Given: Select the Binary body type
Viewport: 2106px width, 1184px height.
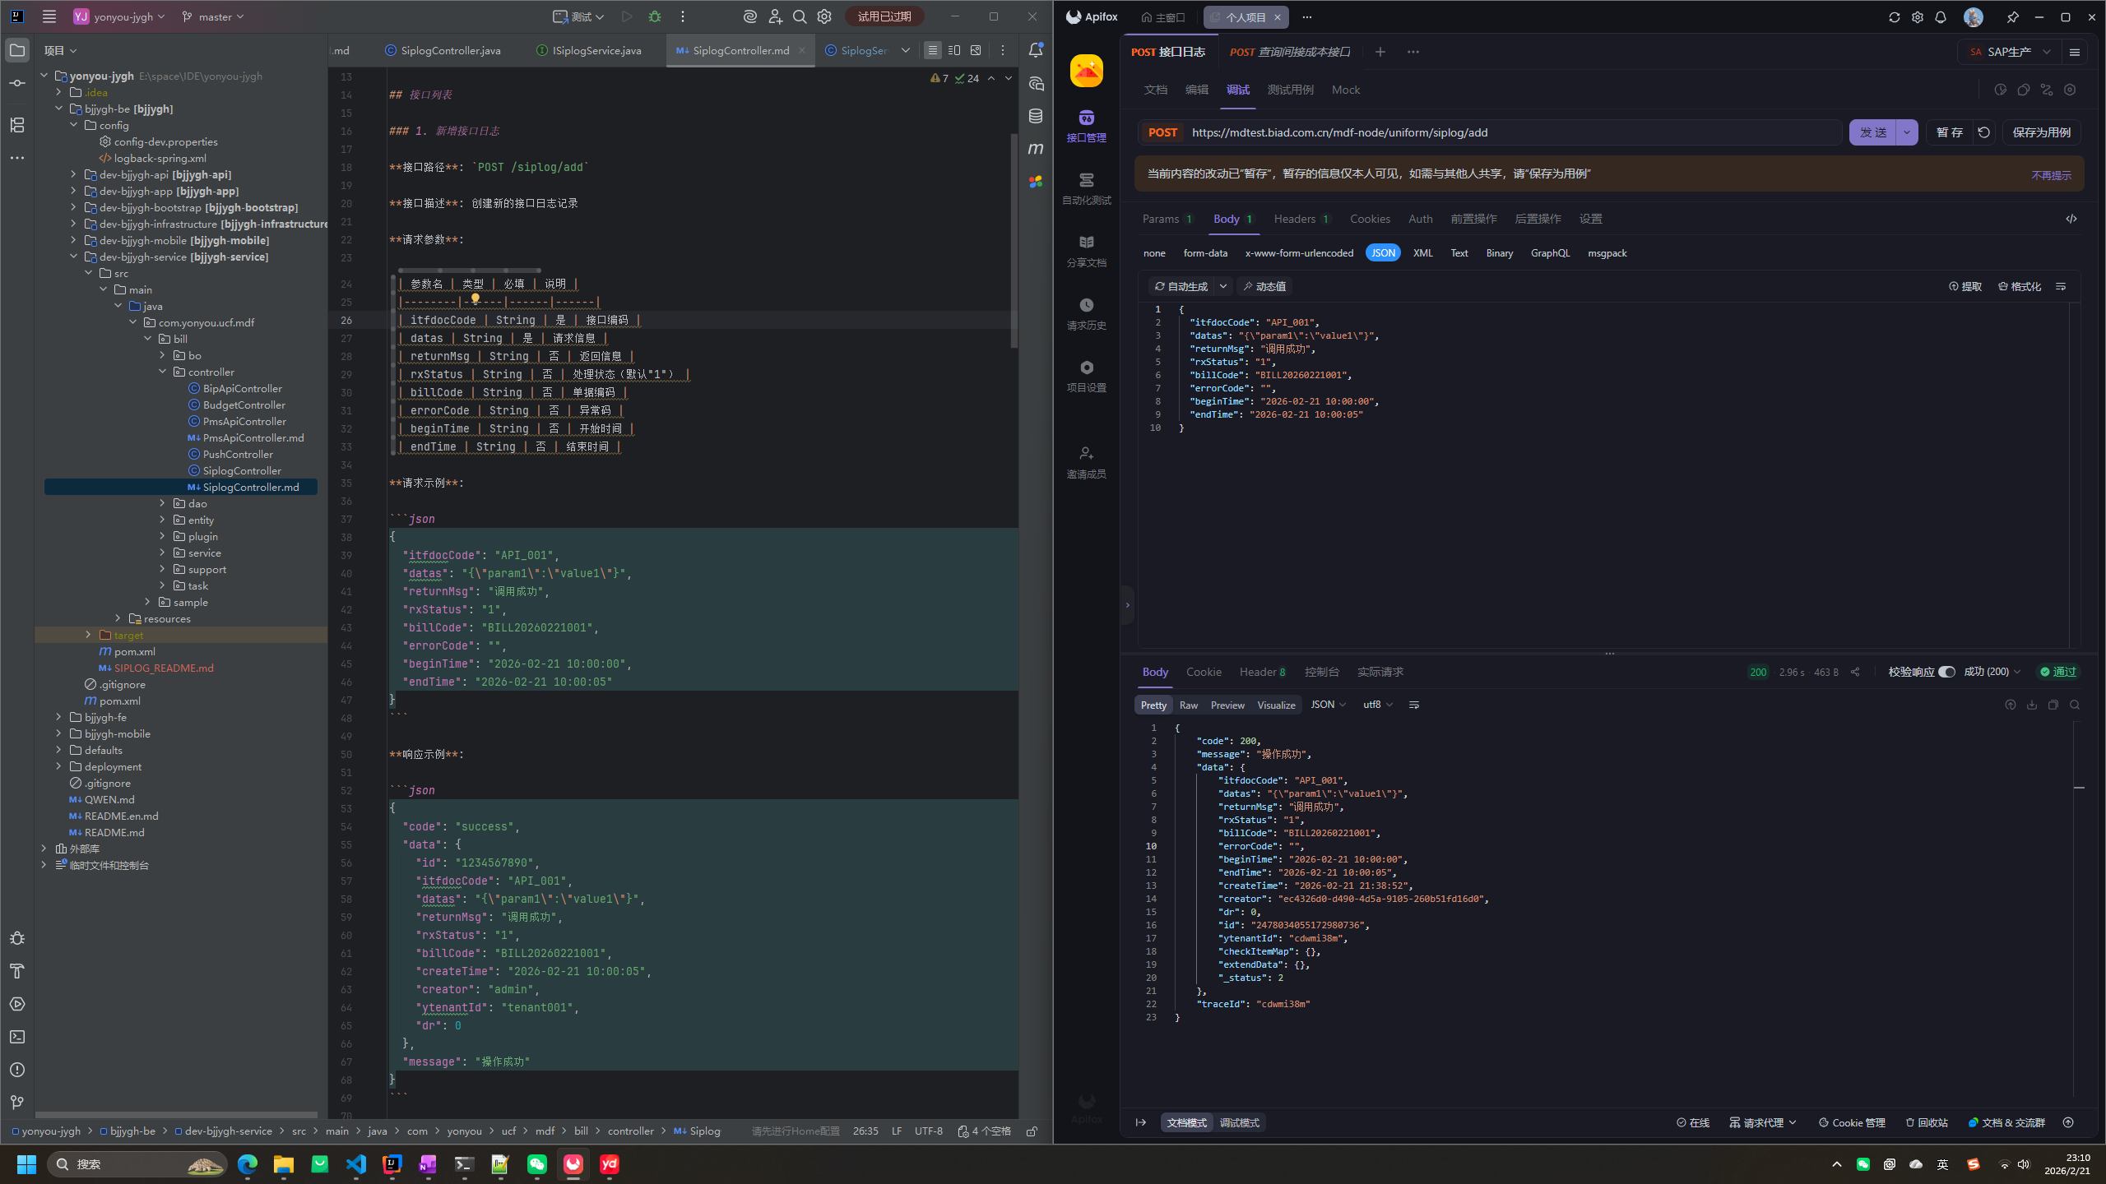Looking at the screenshot, I should 1499,253.
